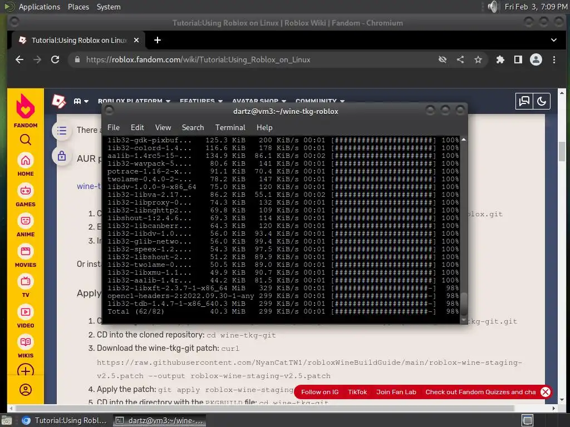This screenshot has width=570, height=427.
Task: Dismiss the red Fandom banner
Action: 546,392
